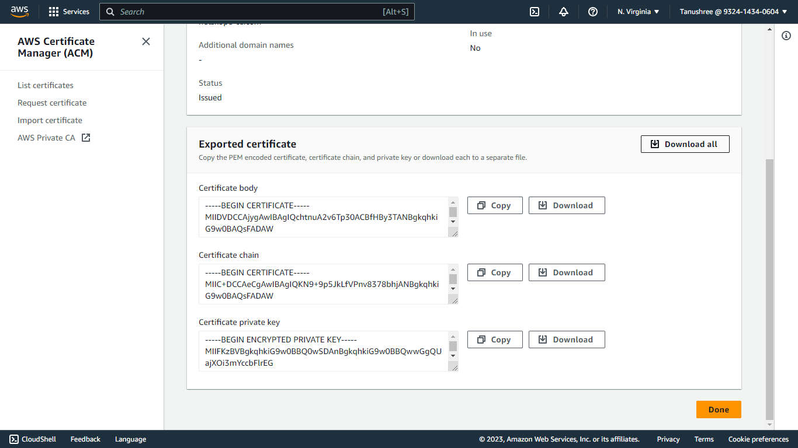The width and height of the screenshot is (798, 448).
Task: Open the help question mark menu
Action: point(593,12)
